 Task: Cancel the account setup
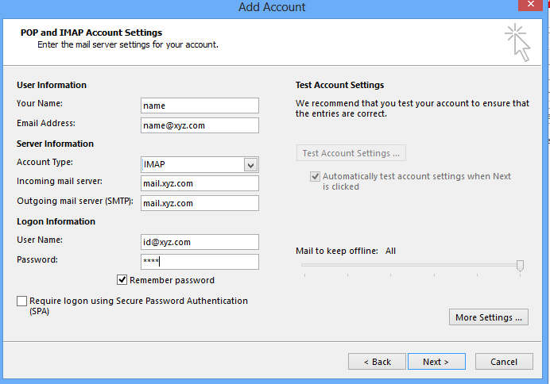tap(504, 362)
